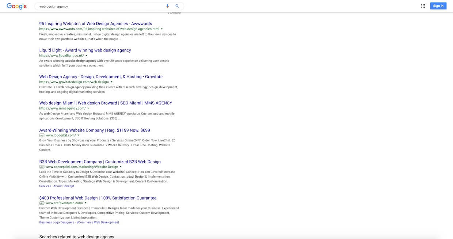Click the Ad badge next to logoorbit.com
This screenshot has width=453, height=239.
click(42, 135)
